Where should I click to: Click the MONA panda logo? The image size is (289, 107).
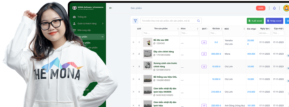coord(74,8)
